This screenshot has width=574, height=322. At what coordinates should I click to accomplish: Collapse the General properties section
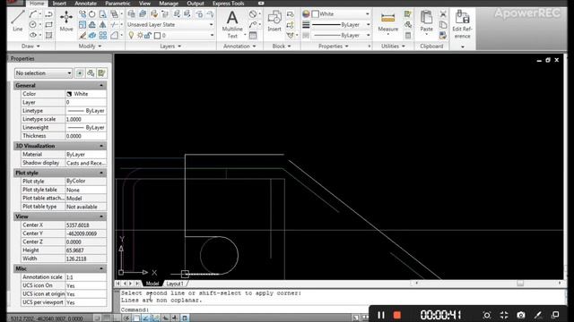point(101,85)
